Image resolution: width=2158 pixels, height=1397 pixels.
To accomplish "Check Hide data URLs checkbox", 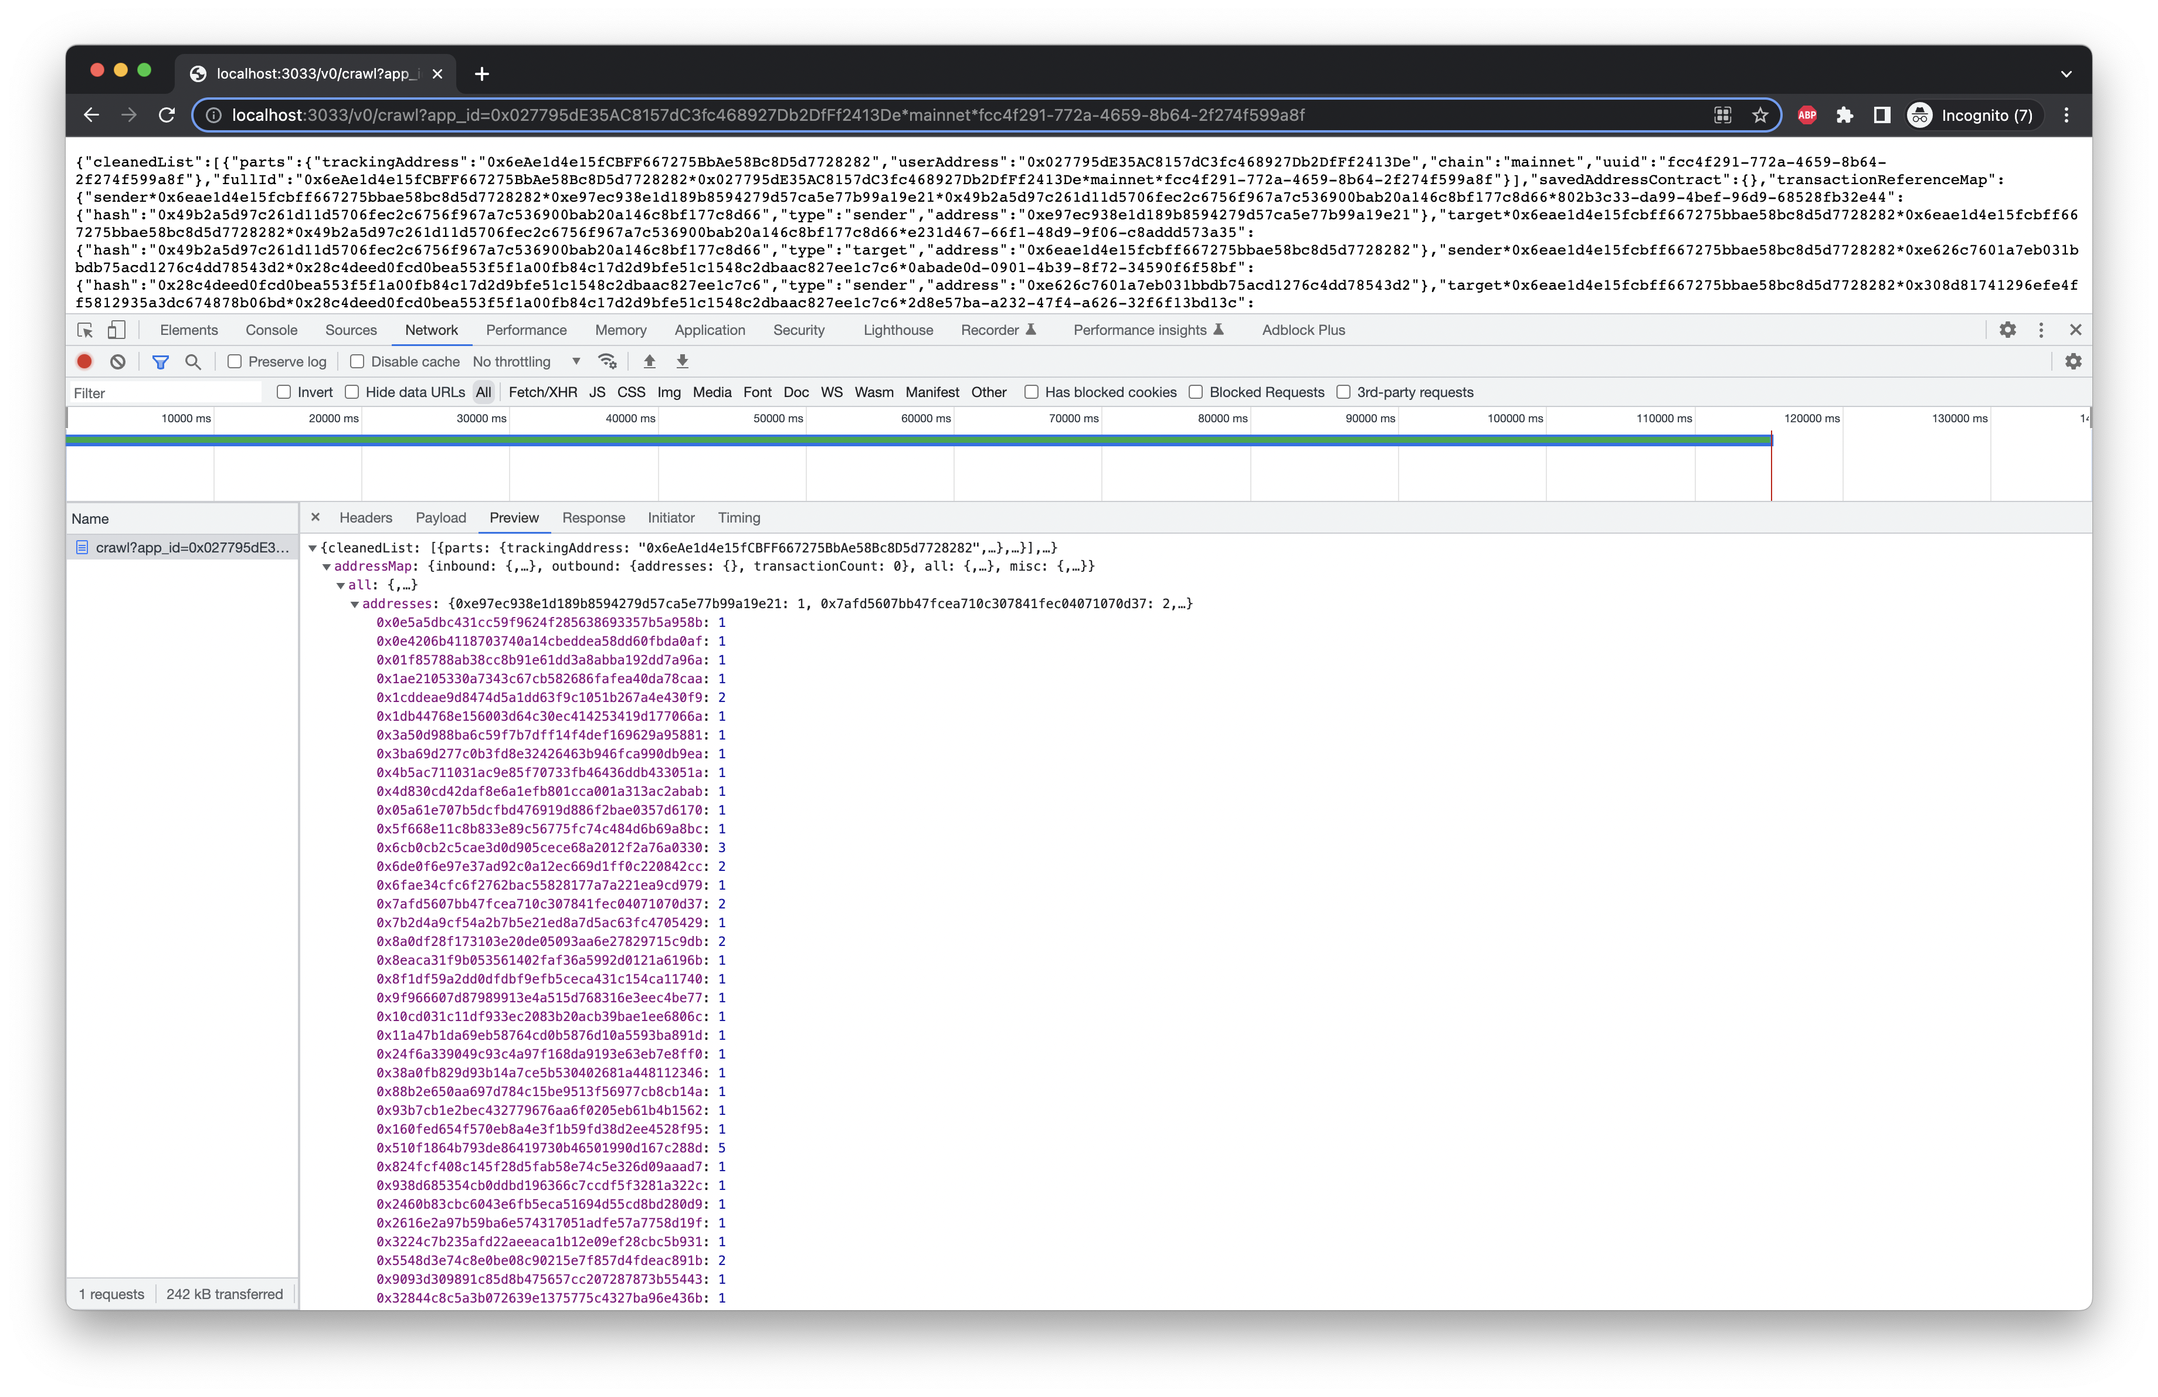I will [352, 392].
